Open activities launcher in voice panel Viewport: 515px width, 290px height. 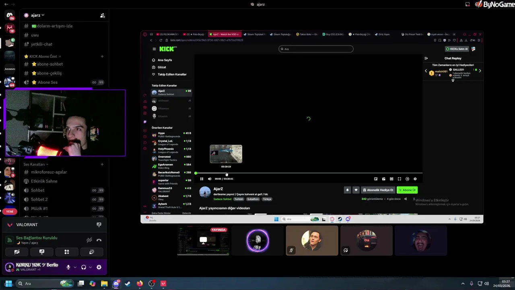tap(67, 252)
